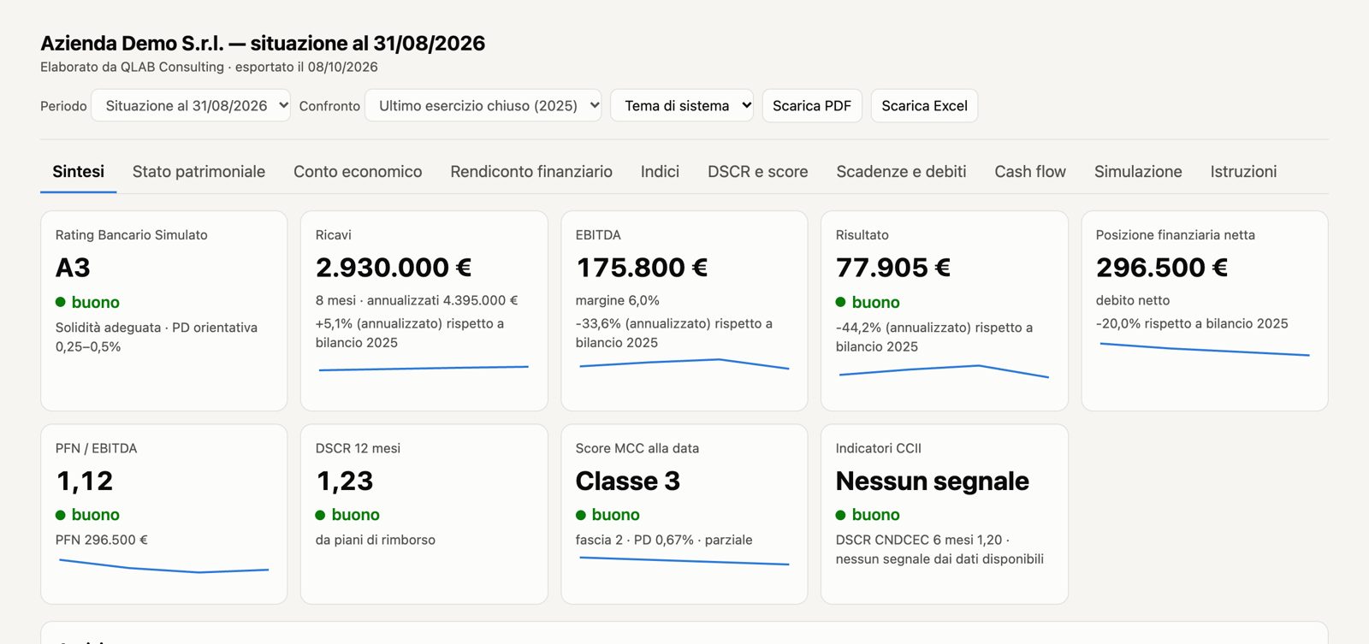Viewport: 1369px width, 644px height.
Task: Open the DSCR e score tab
Action: click(x=758, y=172)
